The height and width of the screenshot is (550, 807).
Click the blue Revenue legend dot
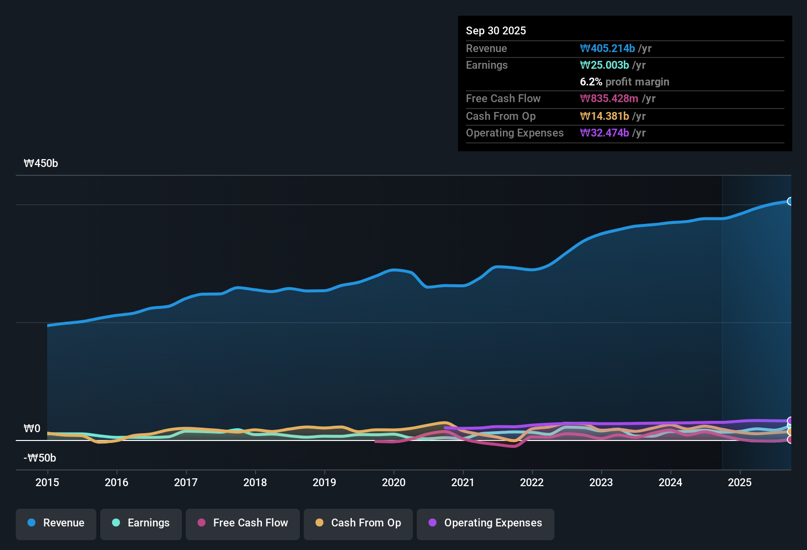[31, 523]
